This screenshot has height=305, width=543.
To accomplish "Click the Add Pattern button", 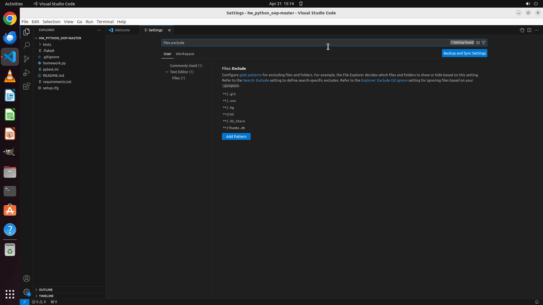I will (x=236, y=136).
